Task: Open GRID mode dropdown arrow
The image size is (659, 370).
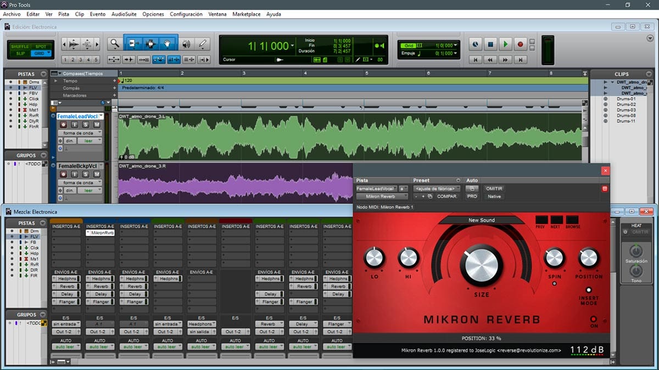Action: click(49, 53)
